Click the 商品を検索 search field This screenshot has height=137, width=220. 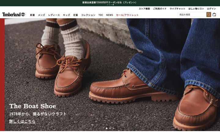[192, 15]
